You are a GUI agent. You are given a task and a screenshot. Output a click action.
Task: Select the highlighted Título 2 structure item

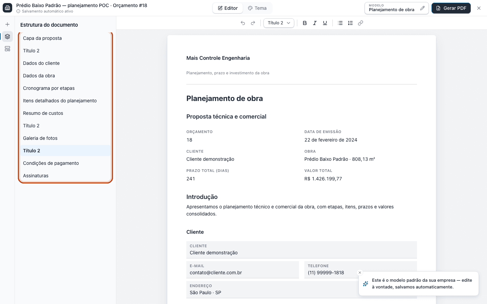pyautogui.click(x=65, y=151)
